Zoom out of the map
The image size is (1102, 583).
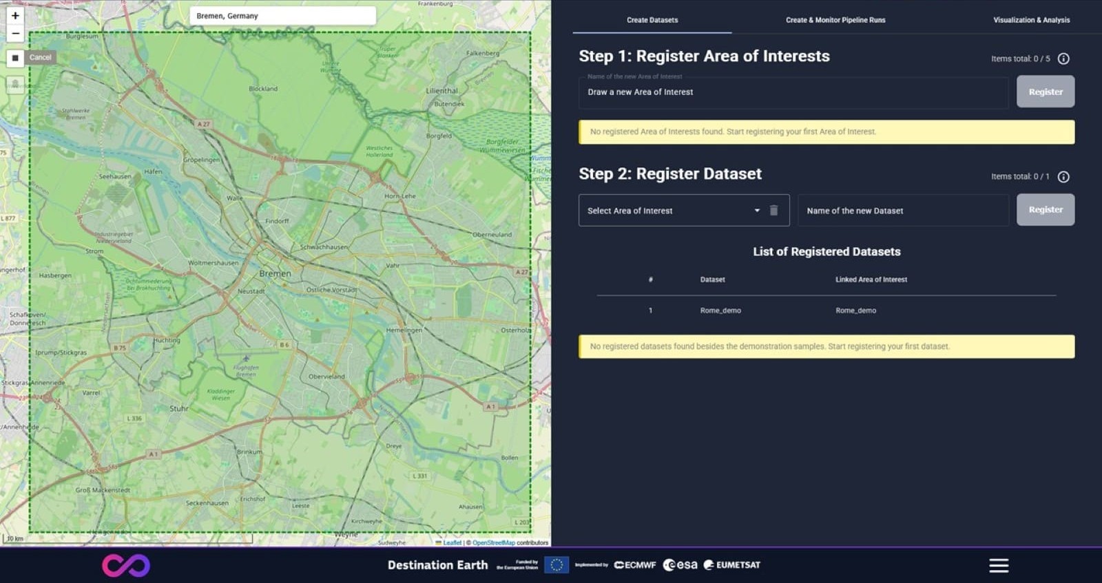(x=15, y=33)
